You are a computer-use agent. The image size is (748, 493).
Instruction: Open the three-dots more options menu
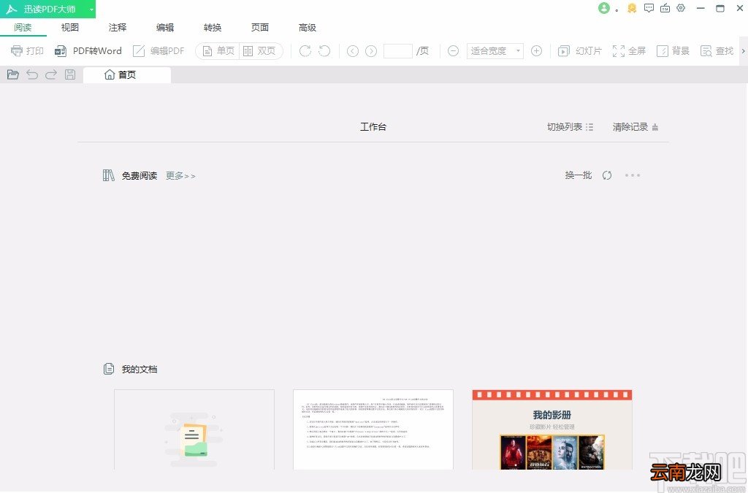[x=633, y=175]
